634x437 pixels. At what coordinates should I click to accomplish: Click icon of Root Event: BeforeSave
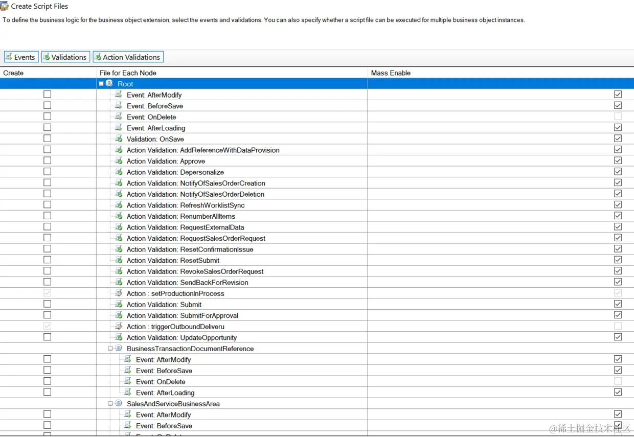[119, 106]
